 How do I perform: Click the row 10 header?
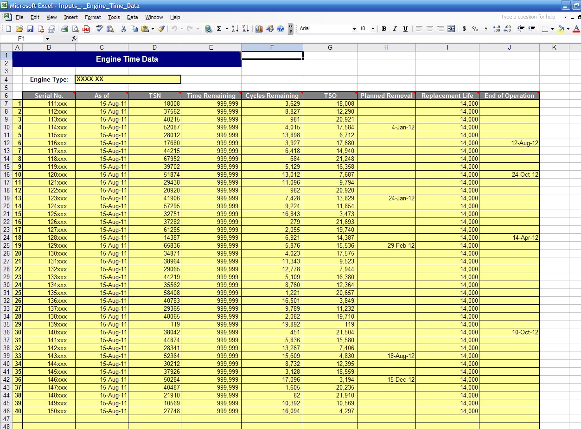click(x=6, y=127)
